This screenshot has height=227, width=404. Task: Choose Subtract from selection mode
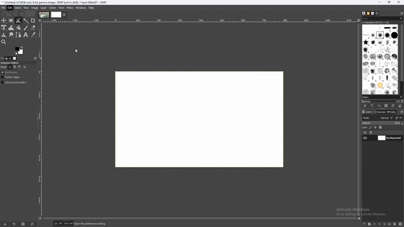[20, 67]
